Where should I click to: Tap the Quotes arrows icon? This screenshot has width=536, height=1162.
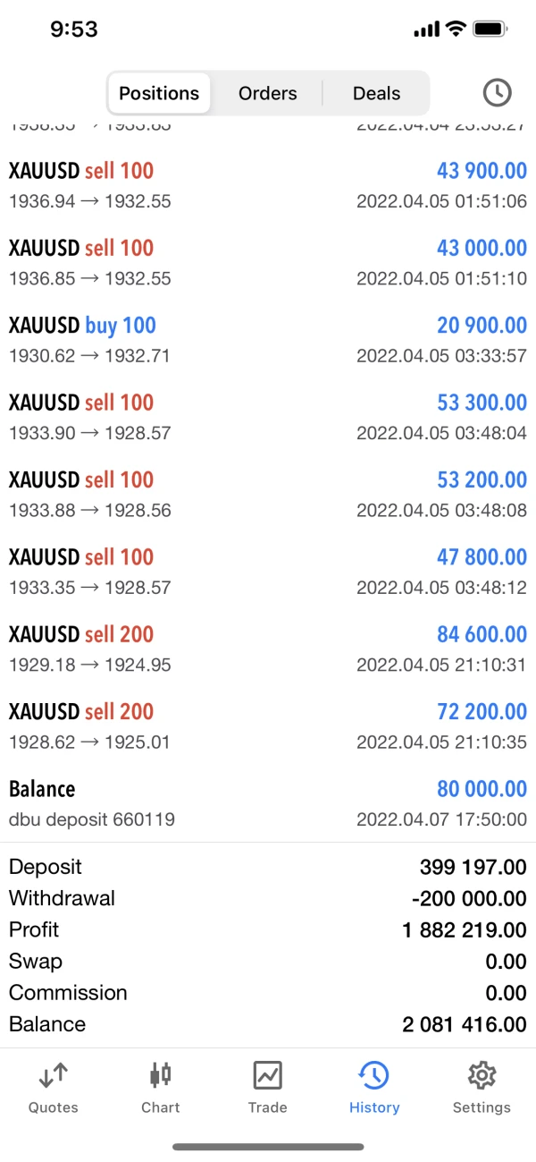pos(53,1074)
